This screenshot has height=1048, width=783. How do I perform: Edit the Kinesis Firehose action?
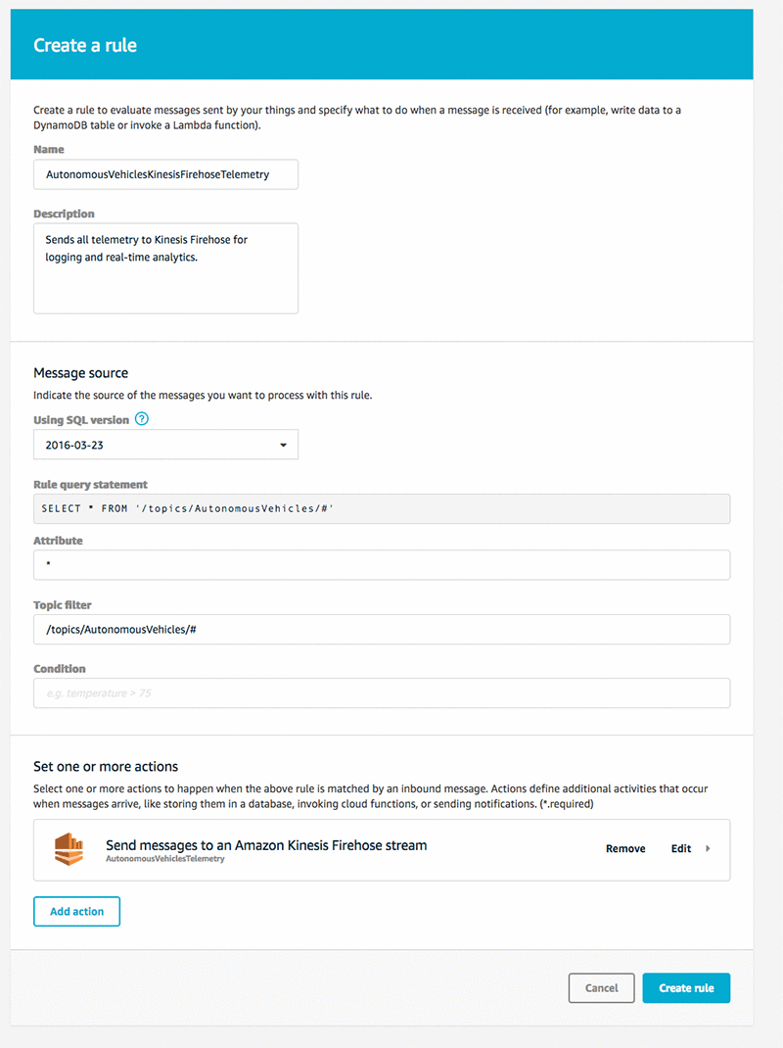681,848
